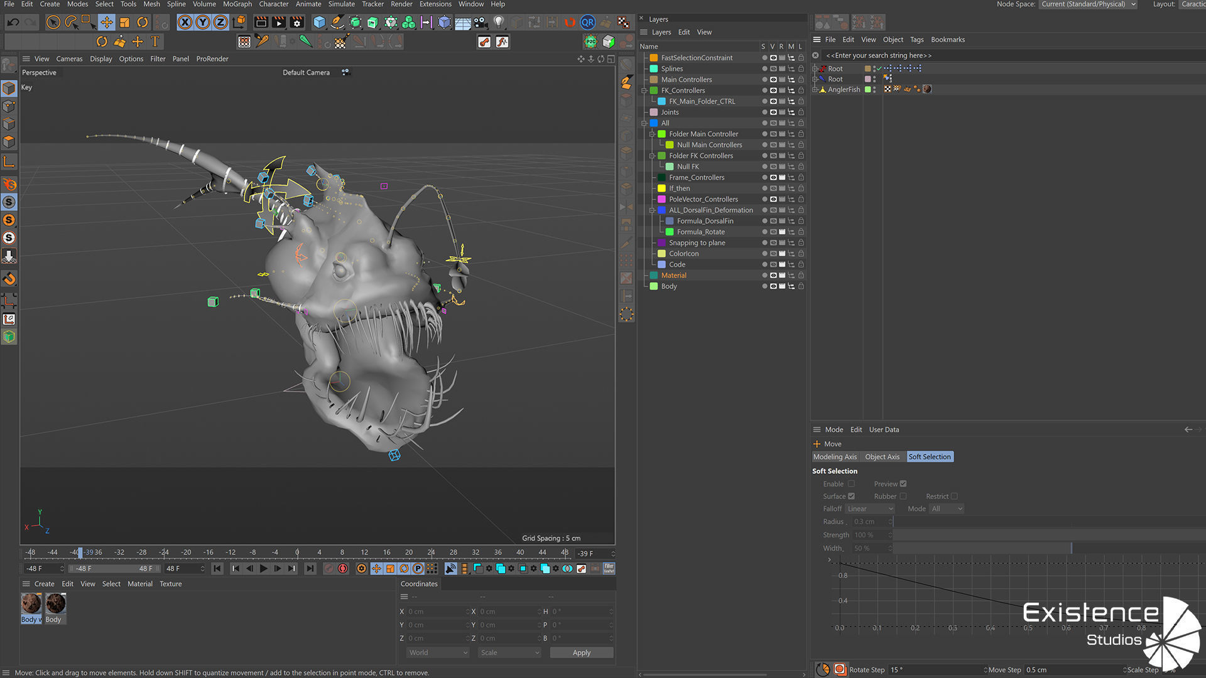The height and width of the screenshot is (678, 1206).
Task: Toggle visibility of Joints layer
Action: click(773, 112)
